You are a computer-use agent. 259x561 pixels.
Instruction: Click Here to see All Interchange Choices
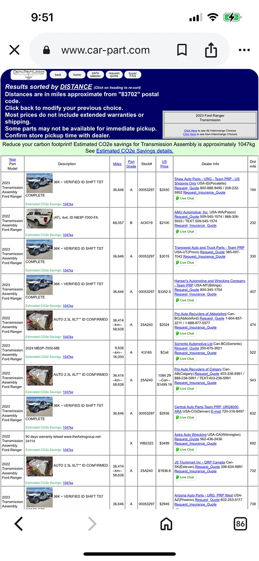point(190,131)
